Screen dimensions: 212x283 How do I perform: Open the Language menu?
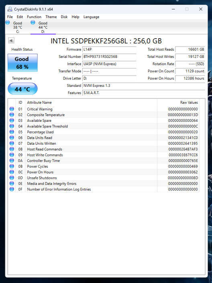91,17
